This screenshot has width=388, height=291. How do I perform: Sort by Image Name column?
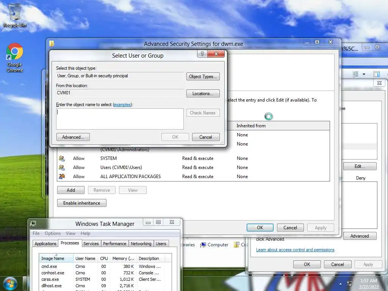point(56,258)
